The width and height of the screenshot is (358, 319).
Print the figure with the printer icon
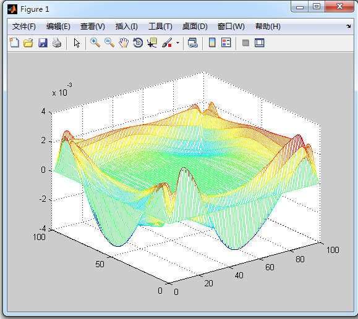click(57, 43)
